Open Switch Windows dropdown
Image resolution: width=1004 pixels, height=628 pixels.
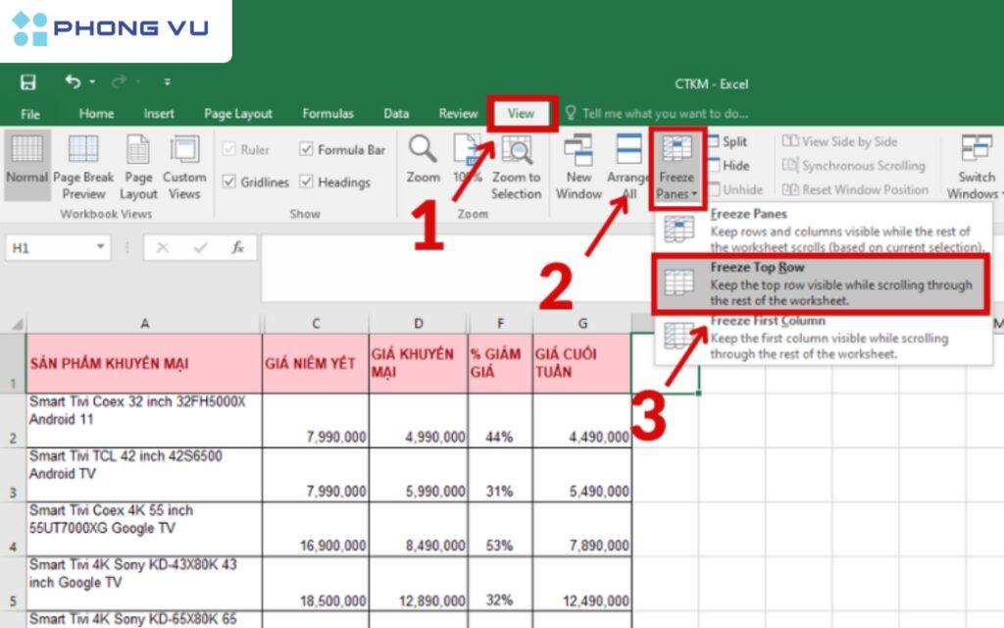(x=976, y=167)
